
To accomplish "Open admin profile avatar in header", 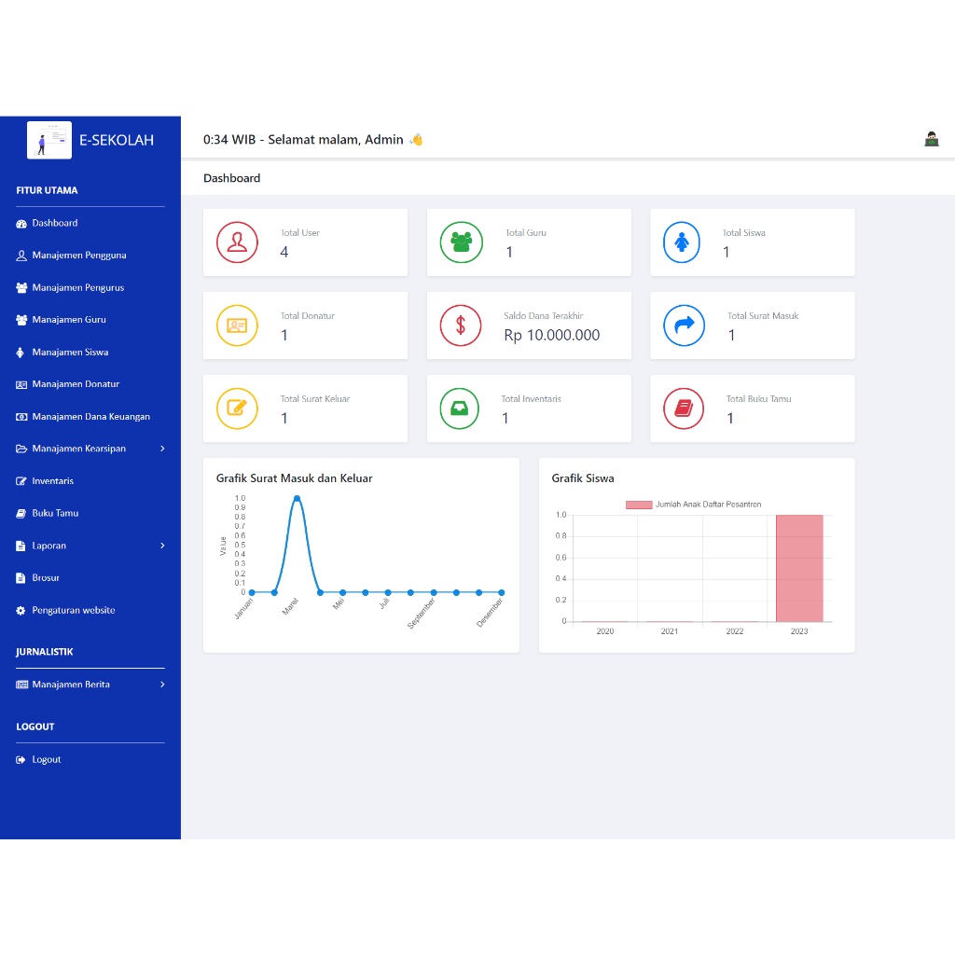I will [x=932, y=140].
